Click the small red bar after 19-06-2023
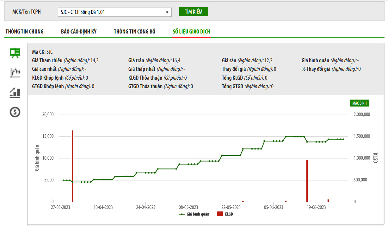 (328, 200)
